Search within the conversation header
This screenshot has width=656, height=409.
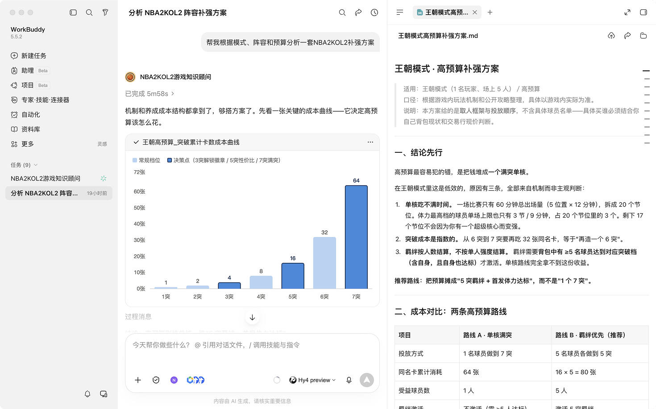342,12
